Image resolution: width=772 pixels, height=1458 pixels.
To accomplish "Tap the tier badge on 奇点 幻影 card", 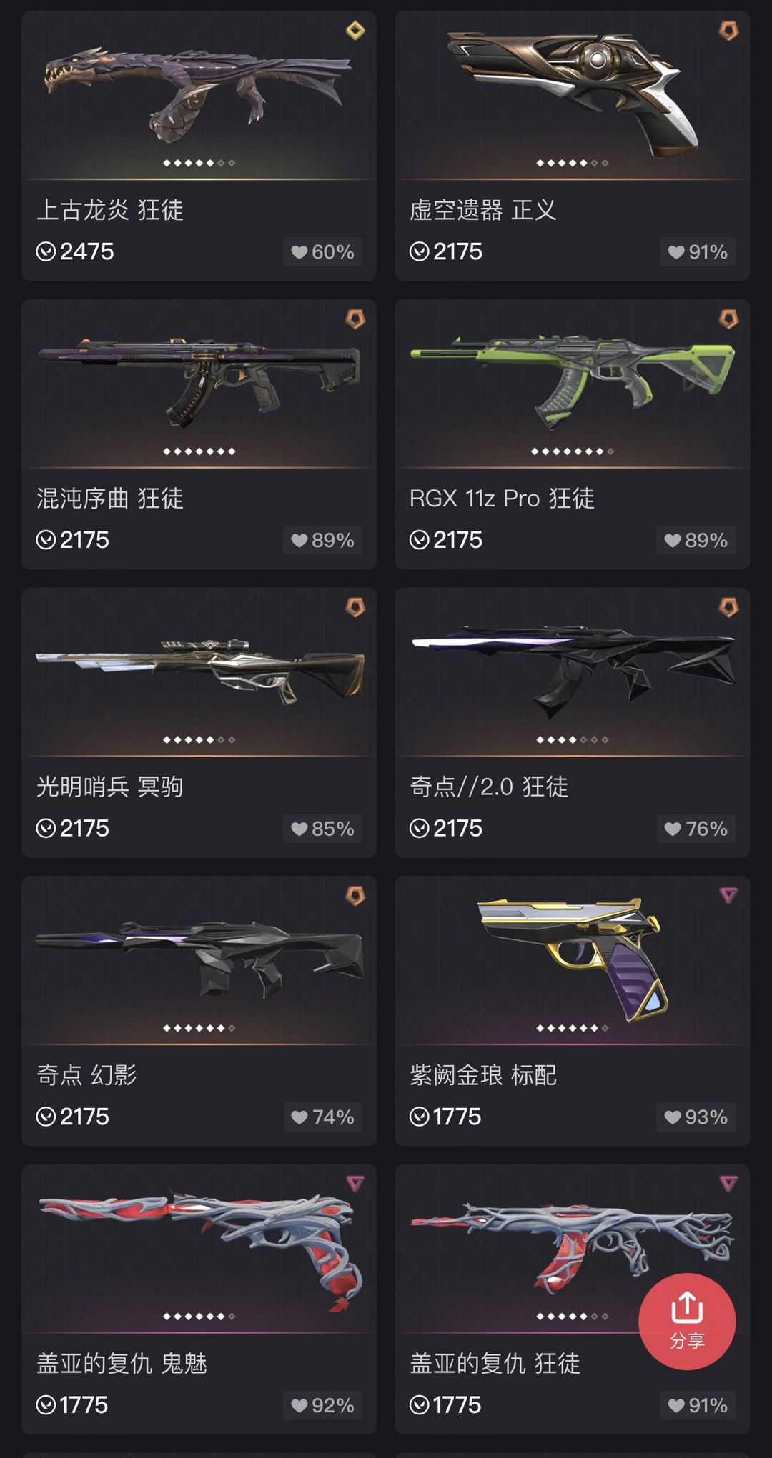I will 355,895.
